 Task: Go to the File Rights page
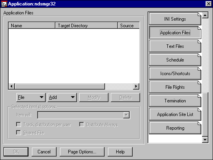click(175, 87)
